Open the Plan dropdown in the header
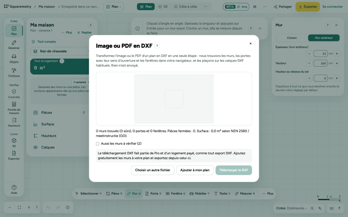The image size is (348, 217). pyautogui.click(x=114, y=7)
